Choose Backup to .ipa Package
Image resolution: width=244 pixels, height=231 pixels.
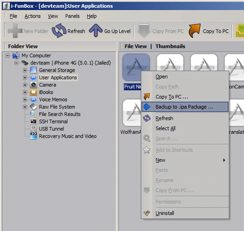click(185, 107)
